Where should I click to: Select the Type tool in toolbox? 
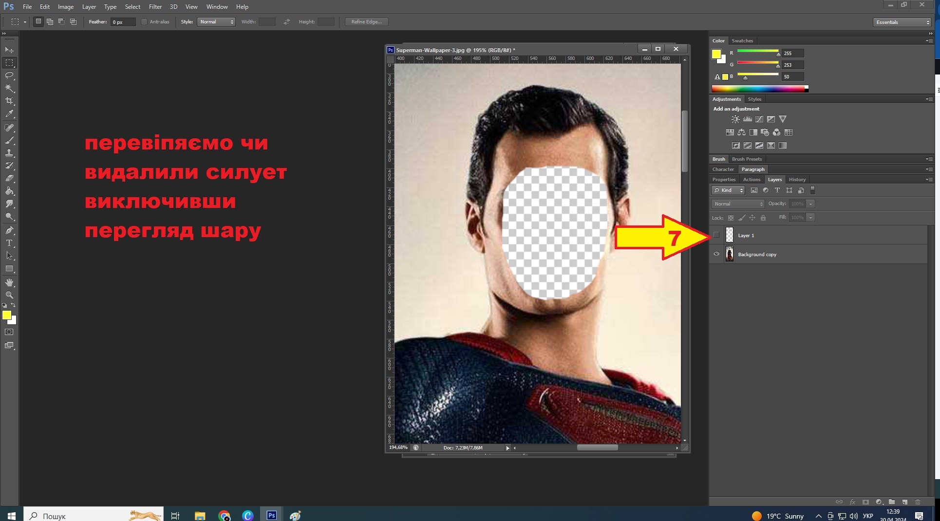click(x=9, y=243)
